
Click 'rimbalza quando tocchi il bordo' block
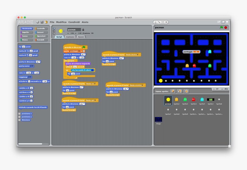[33, 108]
